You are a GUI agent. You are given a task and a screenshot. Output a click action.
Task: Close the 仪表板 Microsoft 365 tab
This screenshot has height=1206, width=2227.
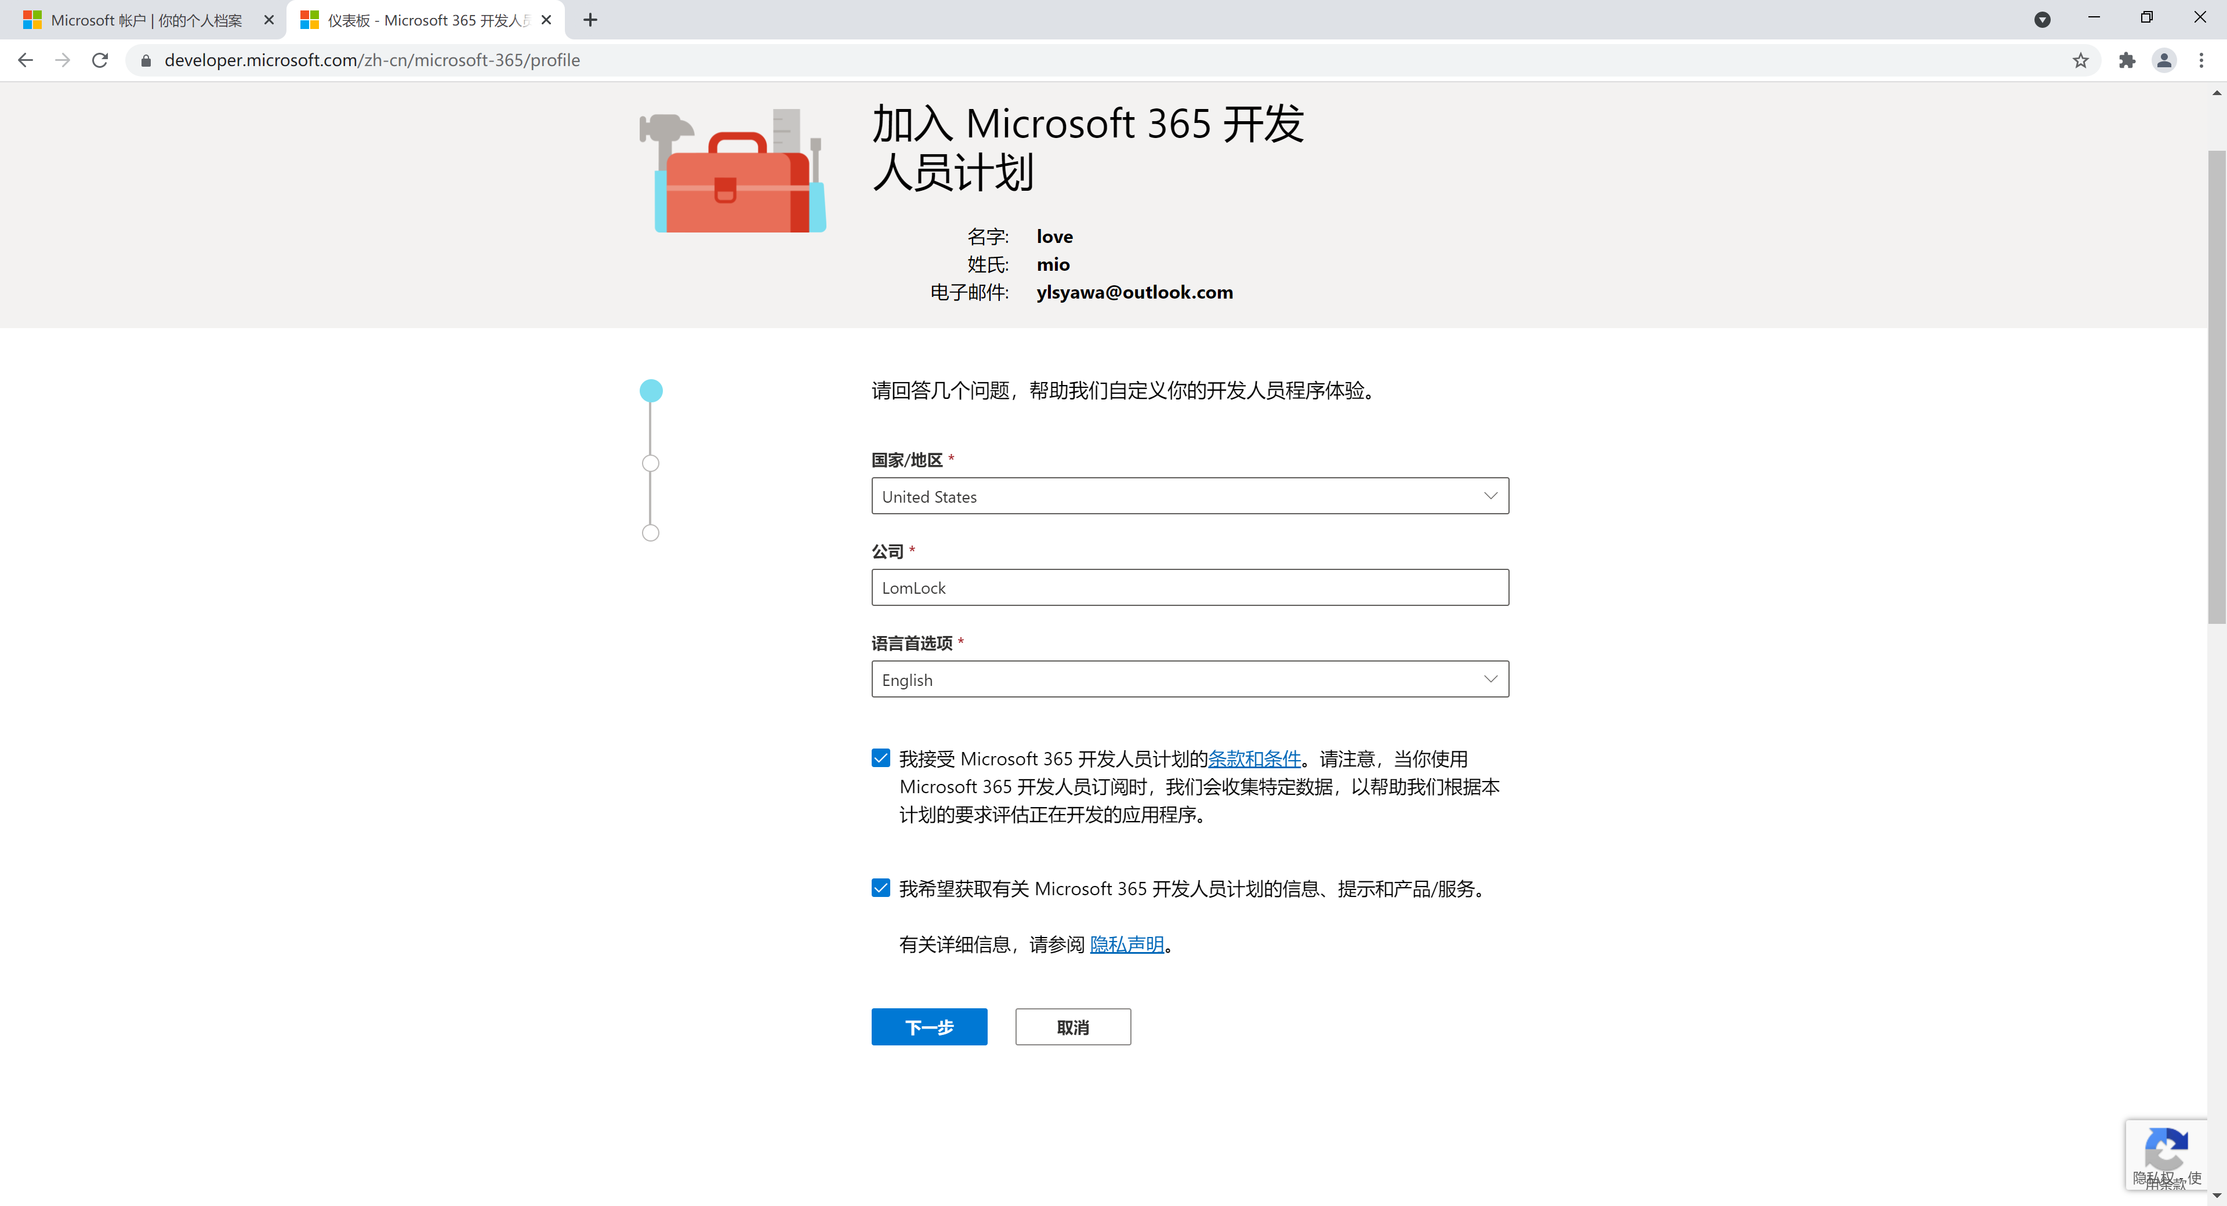pos(546,20)
